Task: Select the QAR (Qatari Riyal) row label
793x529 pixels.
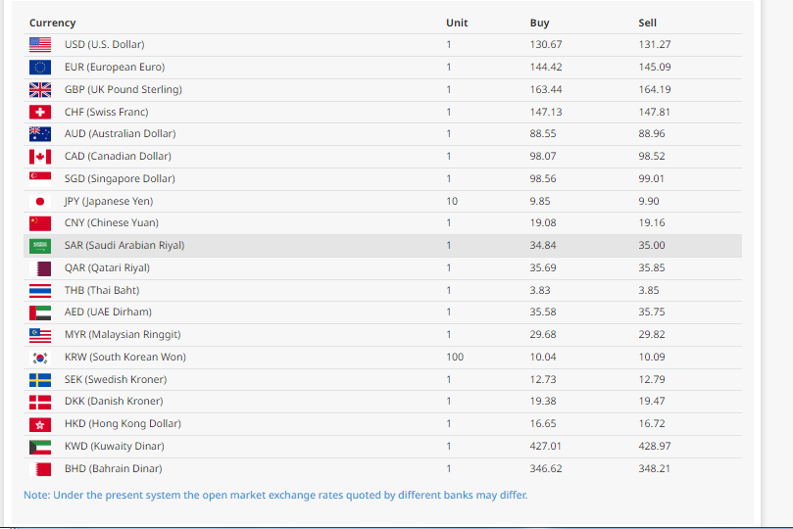Action: click(x=107, y=268)
